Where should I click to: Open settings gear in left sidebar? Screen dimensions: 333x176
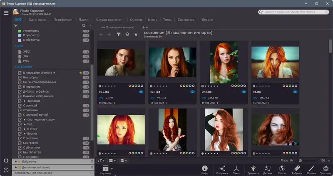6,161
